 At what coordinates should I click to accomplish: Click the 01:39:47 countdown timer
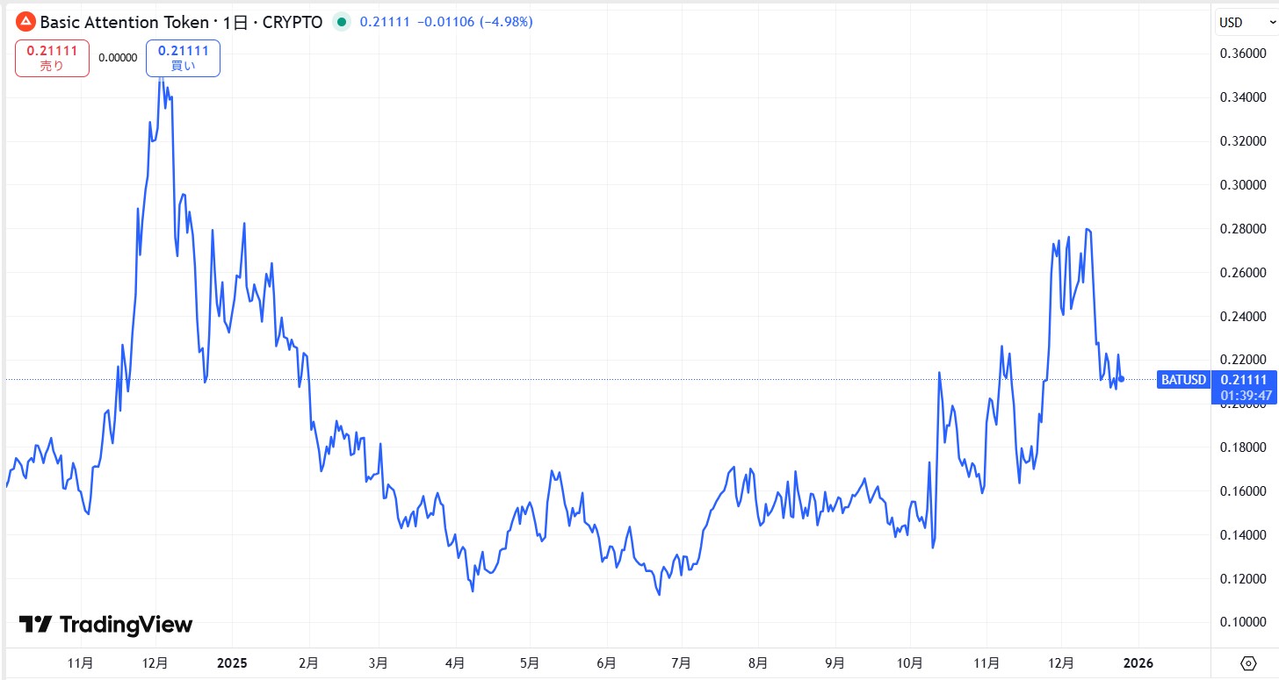click(x=1244, y=396)
